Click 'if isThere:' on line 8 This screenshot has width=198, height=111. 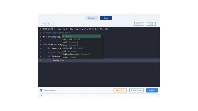[55, 56]
